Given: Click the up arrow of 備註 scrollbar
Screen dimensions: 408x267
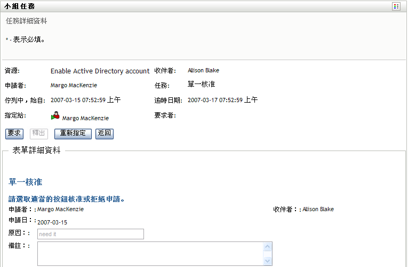Looking at the screenshot, I should click(268, 247).
